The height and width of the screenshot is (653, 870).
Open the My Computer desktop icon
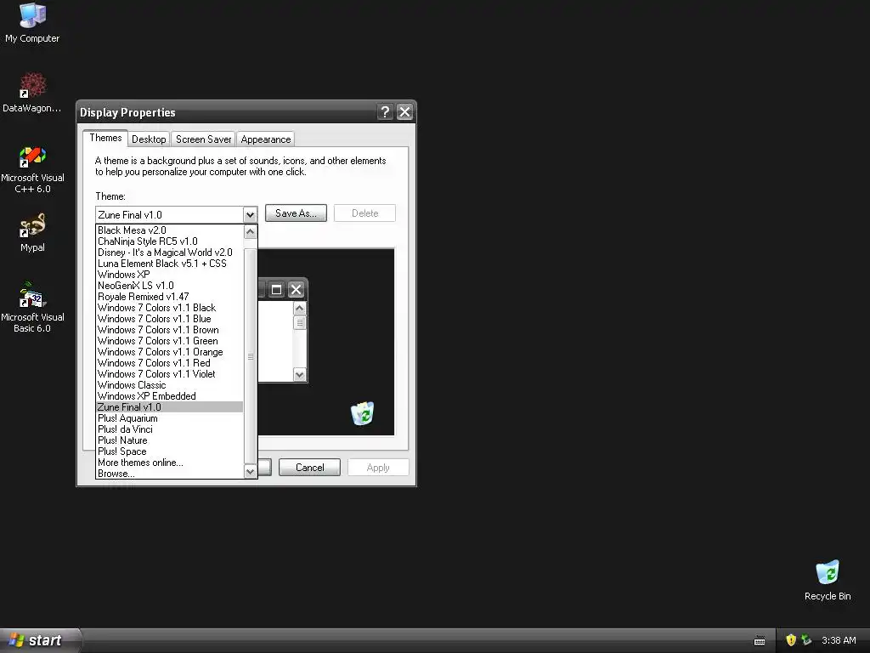coord(32,23)
